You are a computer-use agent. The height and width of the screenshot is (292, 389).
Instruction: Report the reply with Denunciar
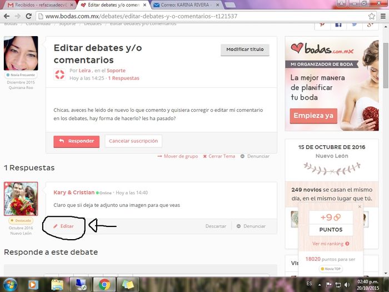click(x=251, y=226)
